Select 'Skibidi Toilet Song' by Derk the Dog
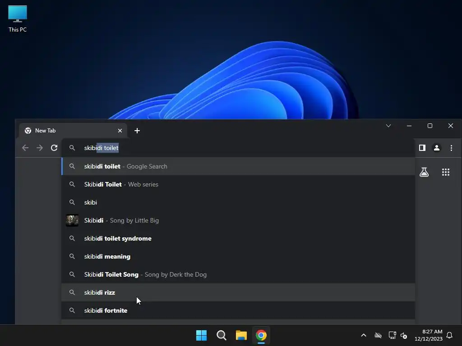This screenshot has width=462, height=346. point(238,274)
